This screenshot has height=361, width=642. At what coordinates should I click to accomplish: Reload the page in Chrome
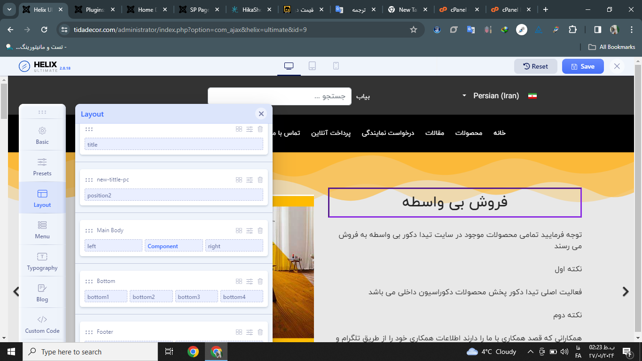point(44,30)
